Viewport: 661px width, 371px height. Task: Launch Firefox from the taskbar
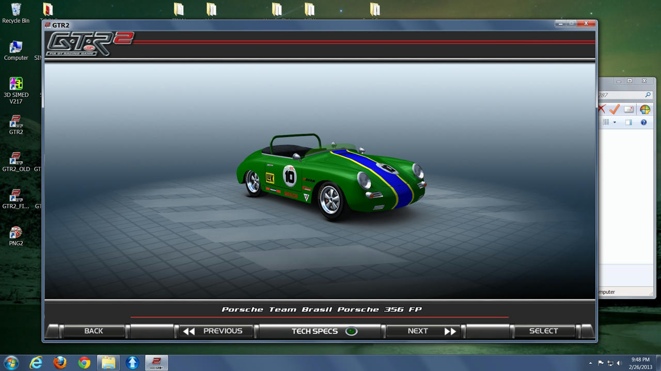pyautogui.click(x=60, y=363)
